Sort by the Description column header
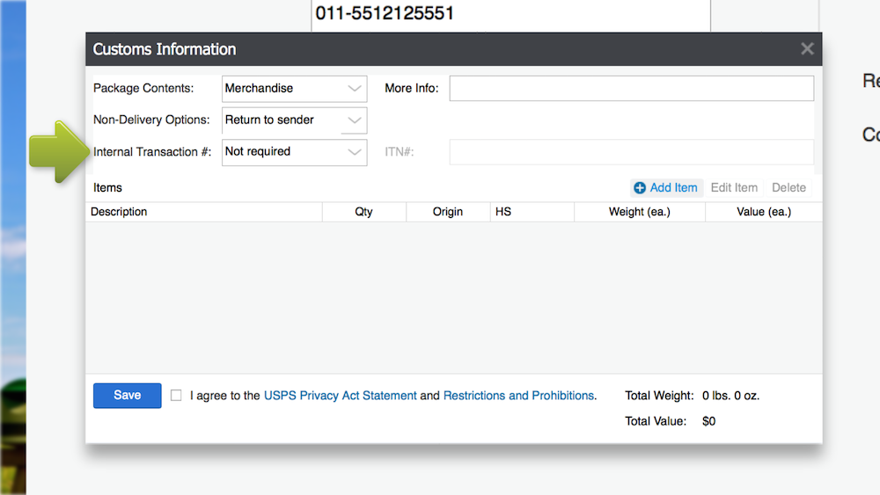The image size is (880, 495). [x=204, y=212]
